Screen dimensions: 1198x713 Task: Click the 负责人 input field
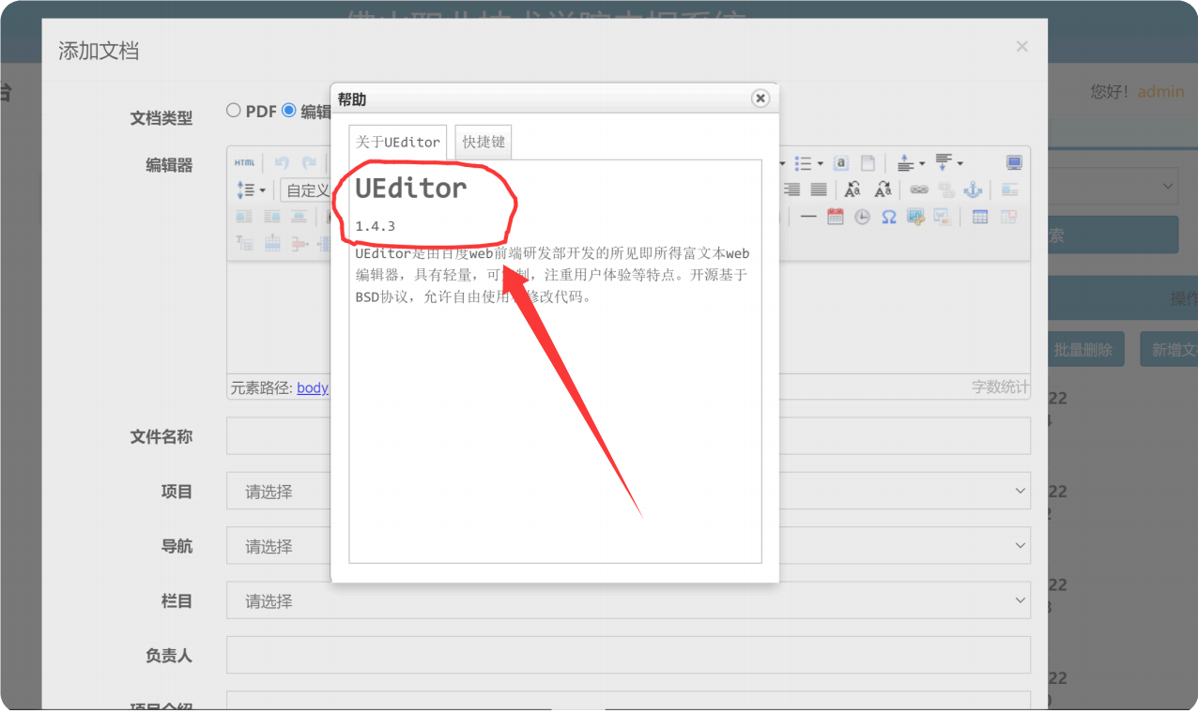[x=628, y=655]
